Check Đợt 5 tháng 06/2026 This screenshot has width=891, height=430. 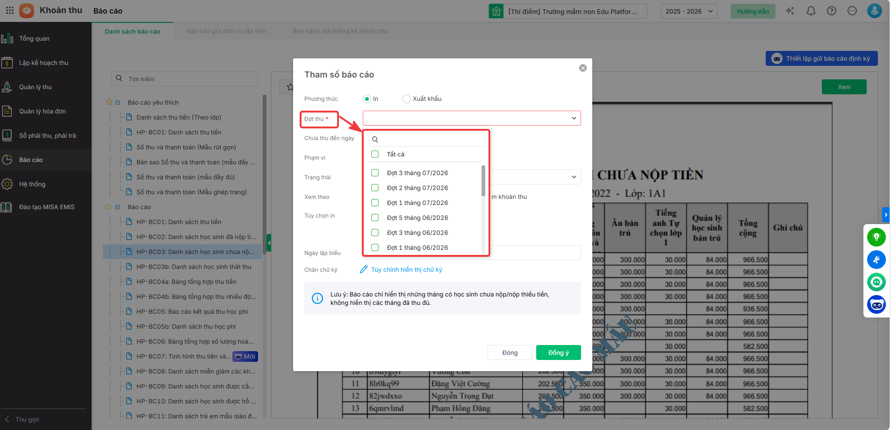[375, 218]
